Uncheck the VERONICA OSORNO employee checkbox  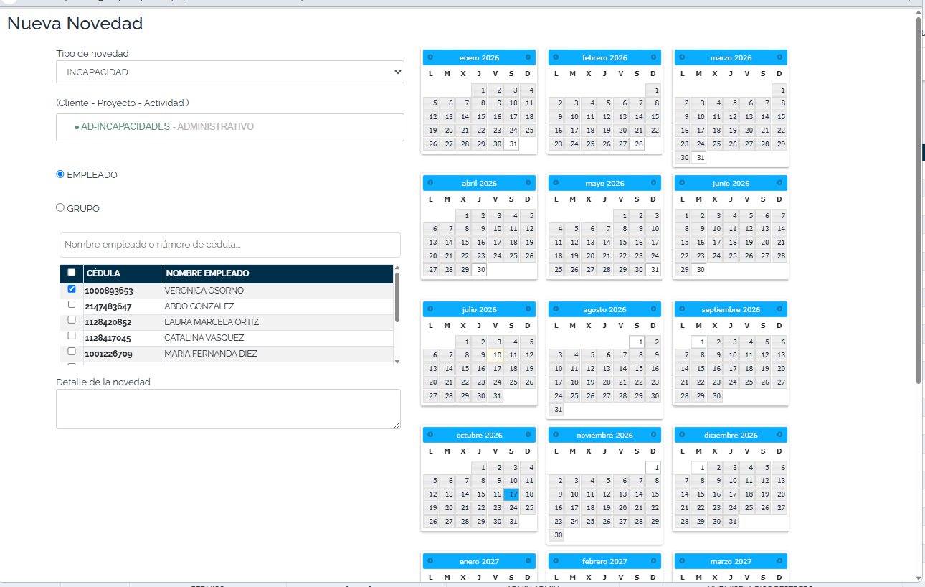(71, 289)
